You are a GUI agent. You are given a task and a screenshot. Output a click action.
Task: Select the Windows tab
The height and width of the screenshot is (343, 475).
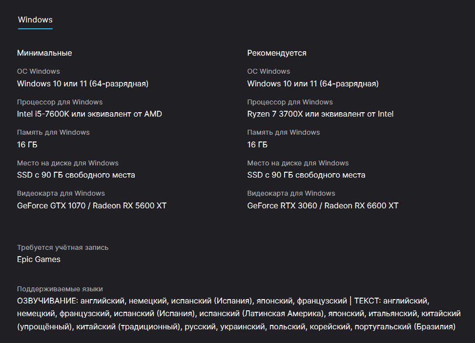click(35, 20)
